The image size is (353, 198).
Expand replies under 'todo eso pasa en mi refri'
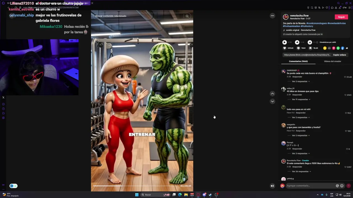pyautogui.click(x=301, y=117)
